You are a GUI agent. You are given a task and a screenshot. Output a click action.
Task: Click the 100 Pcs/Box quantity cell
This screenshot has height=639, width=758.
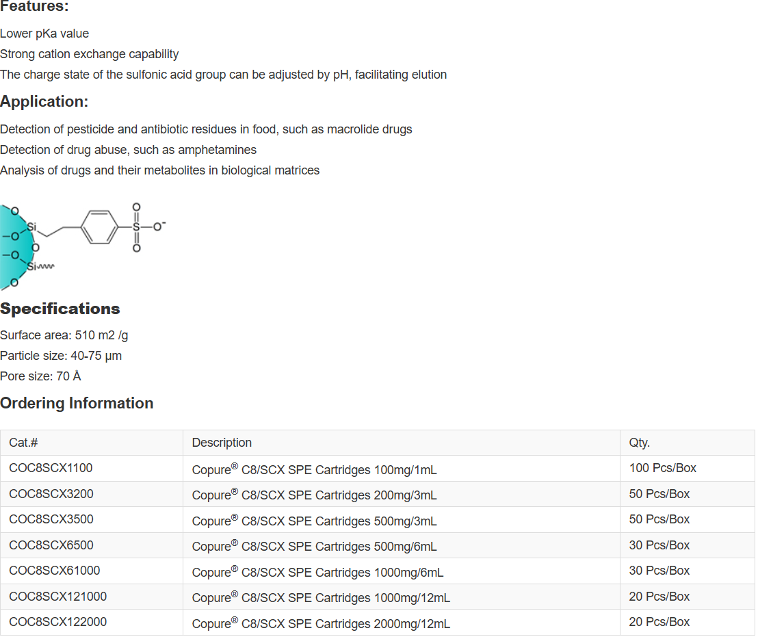point(662,468)
